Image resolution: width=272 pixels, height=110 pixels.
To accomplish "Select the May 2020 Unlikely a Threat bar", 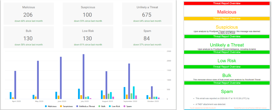I will coord(38,80).
